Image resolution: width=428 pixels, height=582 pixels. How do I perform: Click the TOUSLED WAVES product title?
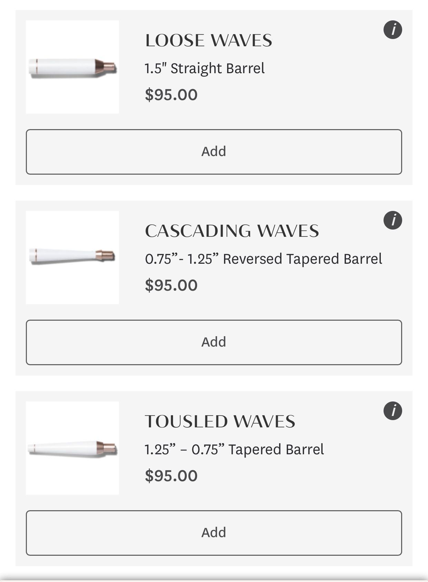point(220,421)
